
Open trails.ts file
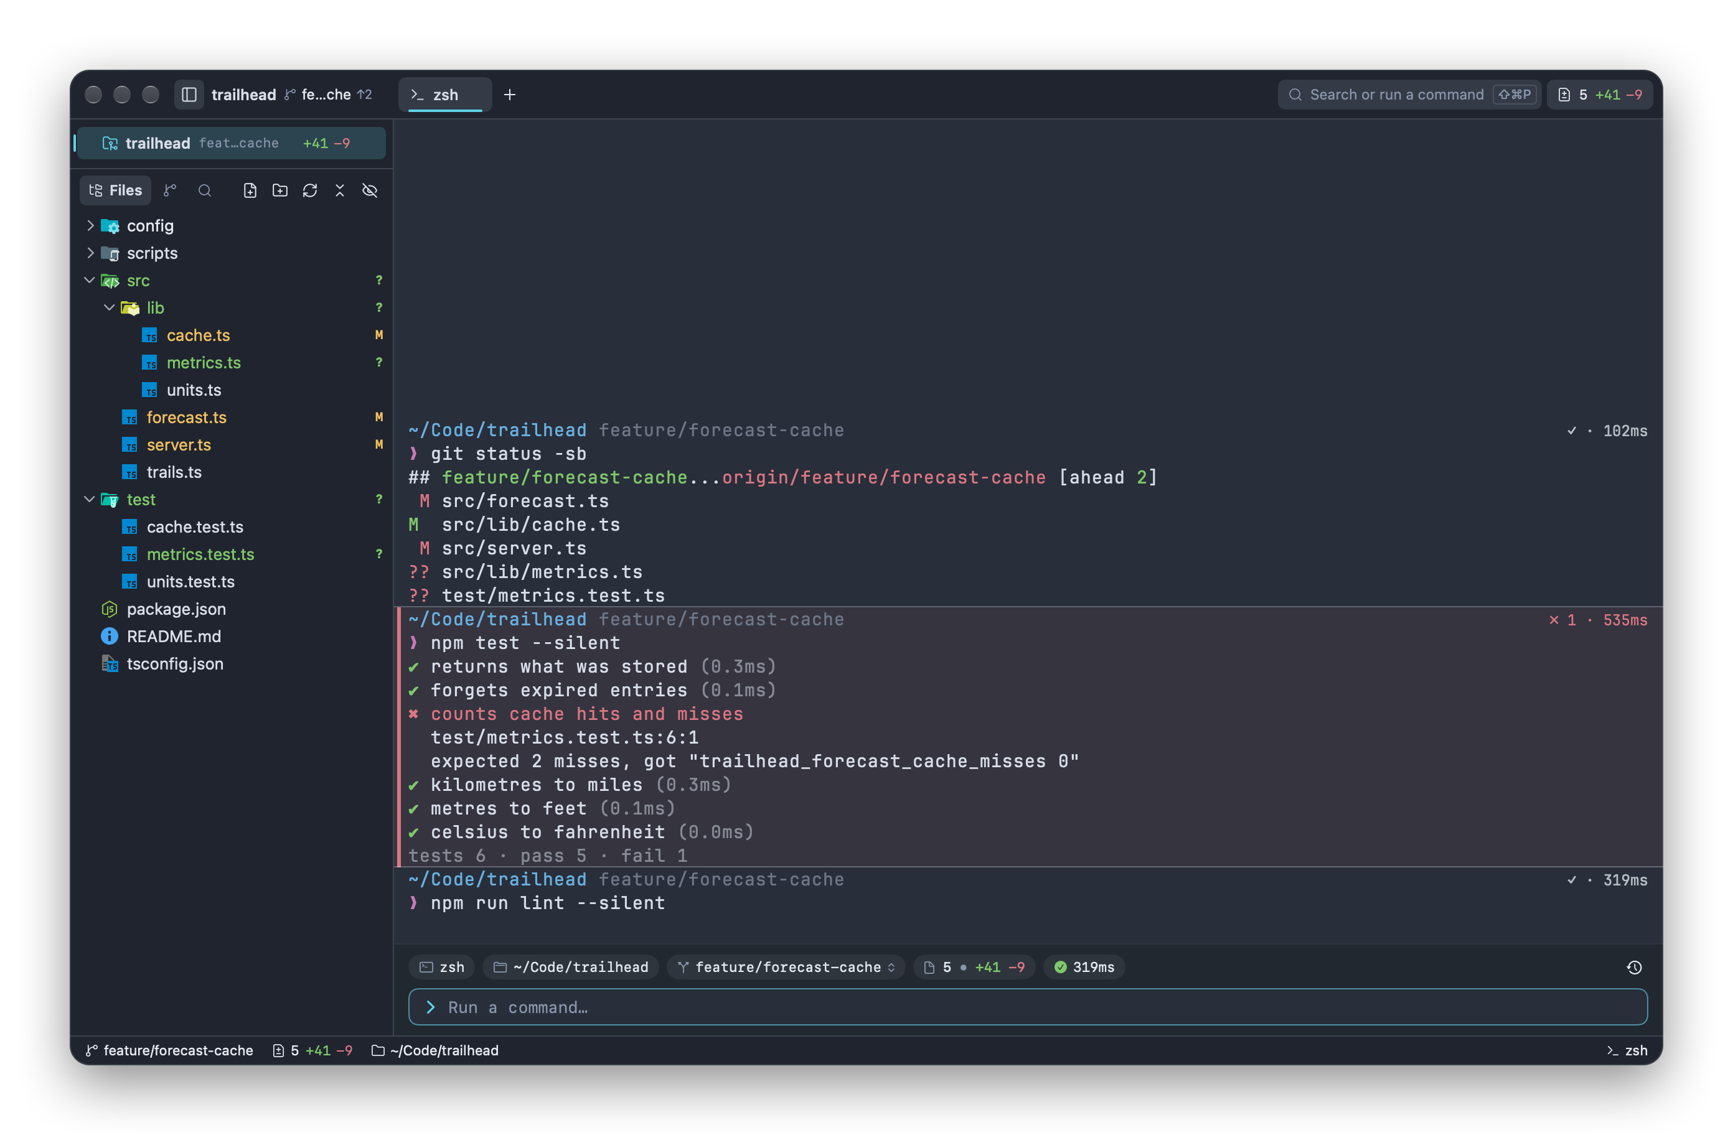point(174,472)
